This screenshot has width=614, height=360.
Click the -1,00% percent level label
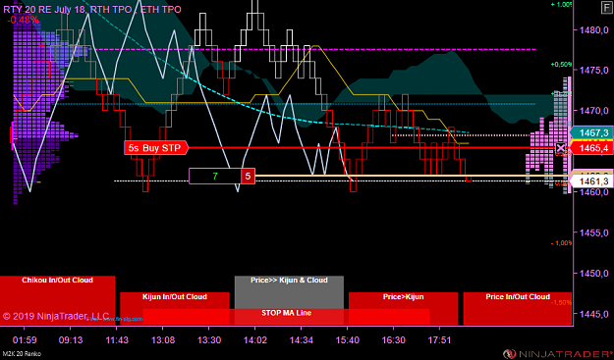(562, 242)
